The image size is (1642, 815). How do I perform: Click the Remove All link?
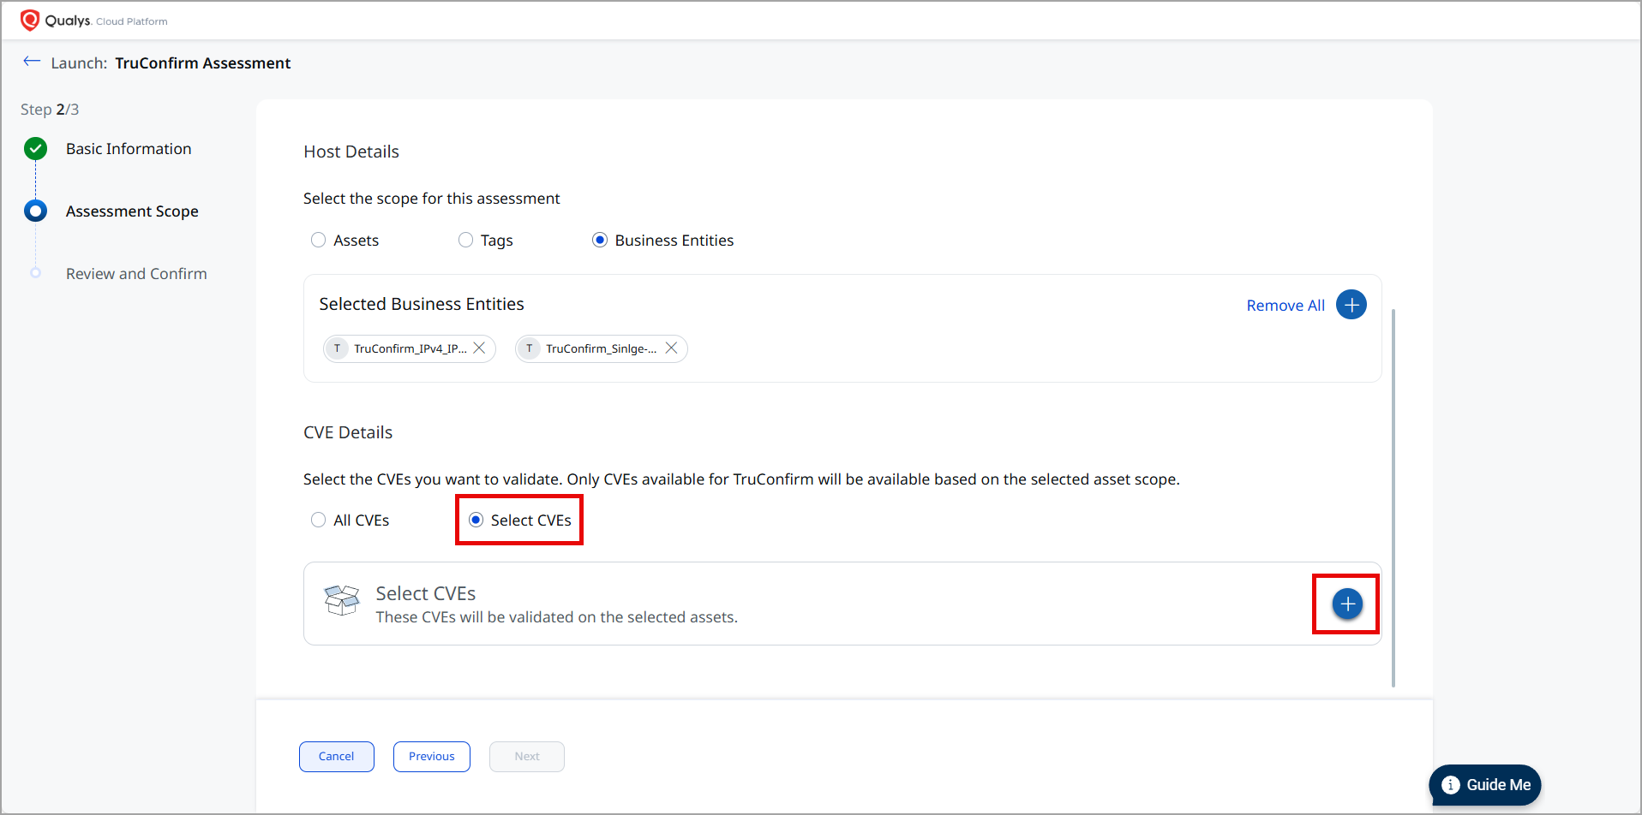pos(1285,306)
